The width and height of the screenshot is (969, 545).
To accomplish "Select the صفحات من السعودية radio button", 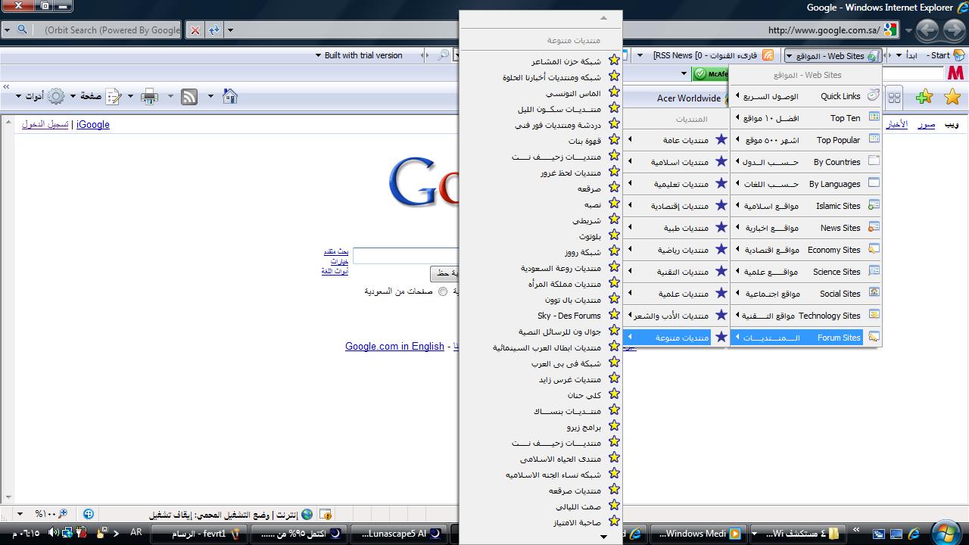I will (443, 291).
